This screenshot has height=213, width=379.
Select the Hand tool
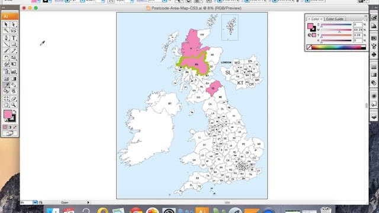click(x=7, y=105)
